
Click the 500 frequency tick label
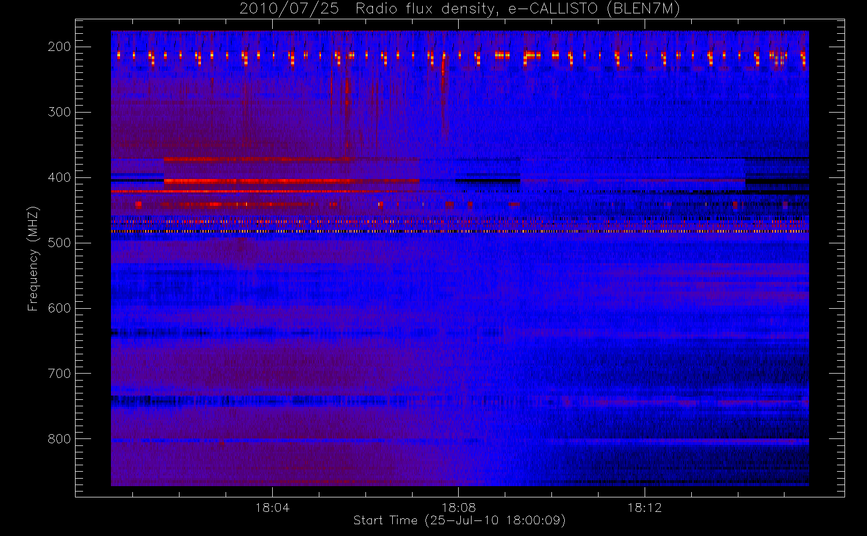pyautogui.click(x=59, y=243)
